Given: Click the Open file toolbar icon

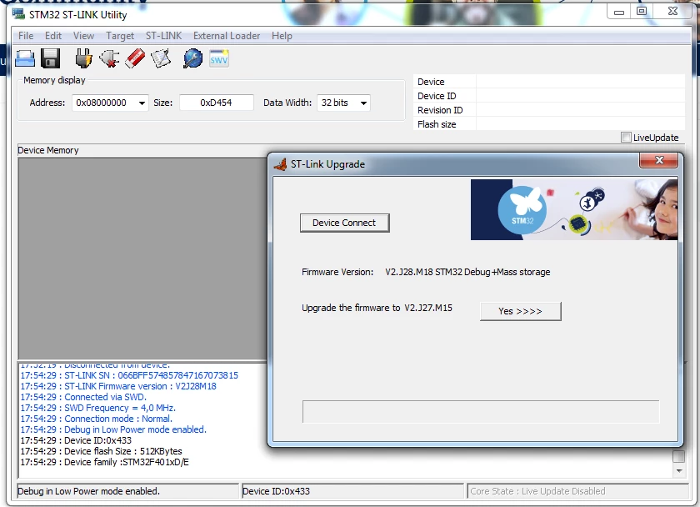Looking at the screenshot, I should point(25,58).
